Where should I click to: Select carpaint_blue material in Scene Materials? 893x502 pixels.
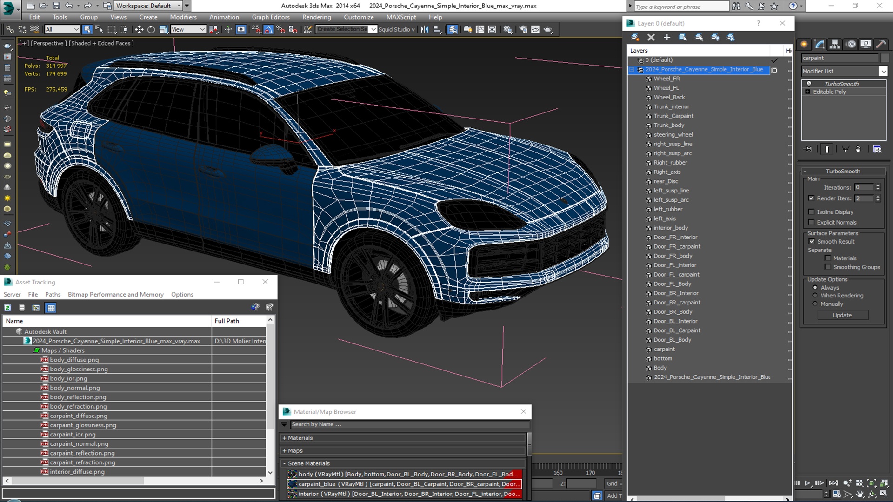coord(404,484)
